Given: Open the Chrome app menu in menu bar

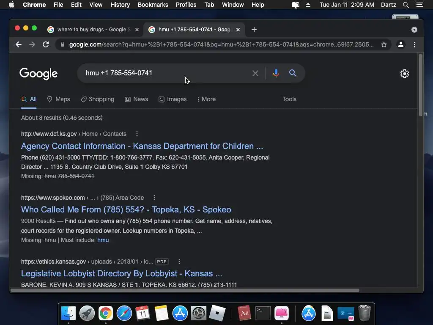Looking at the screenshot, I should pos(34,5).
